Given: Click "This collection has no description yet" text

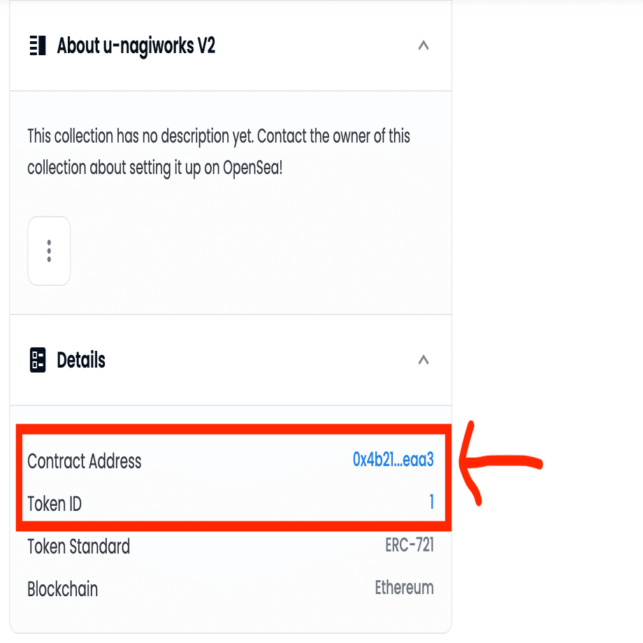Looking at the screenshot, I should pyautogui.click(x=140, y=136).
